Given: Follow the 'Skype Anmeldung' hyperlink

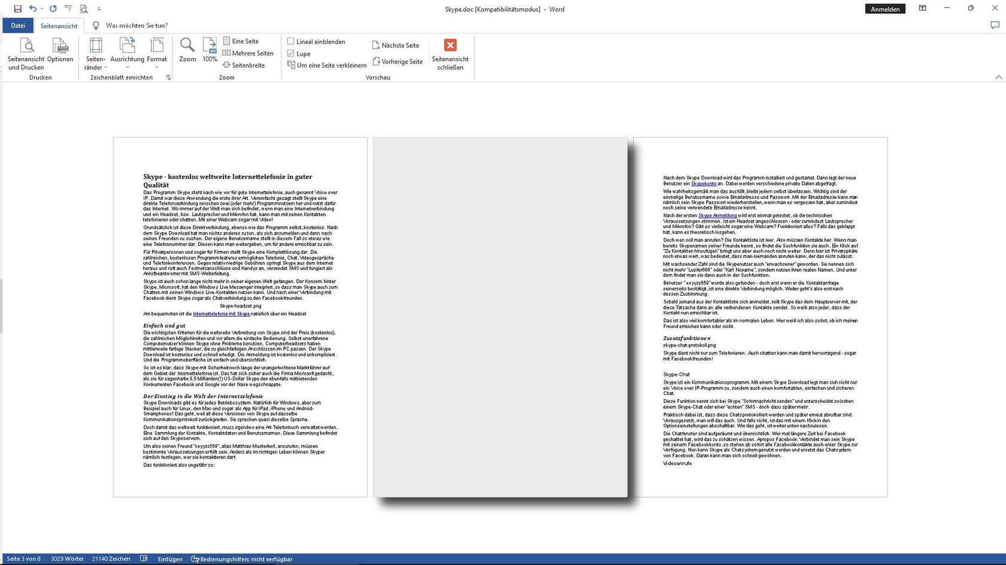Looking at the screenshot, I should click(x=717, y=215).
